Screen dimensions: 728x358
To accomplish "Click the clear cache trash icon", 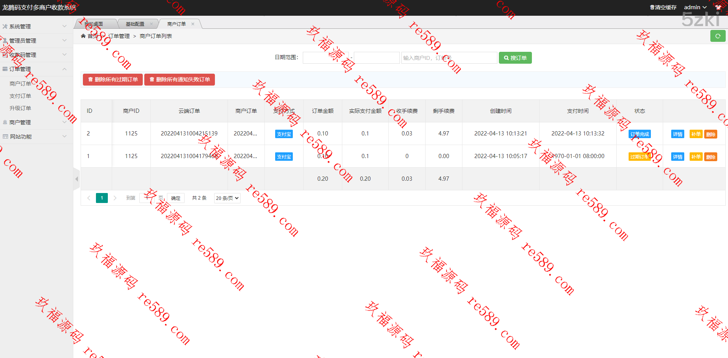I will [652, 7].
